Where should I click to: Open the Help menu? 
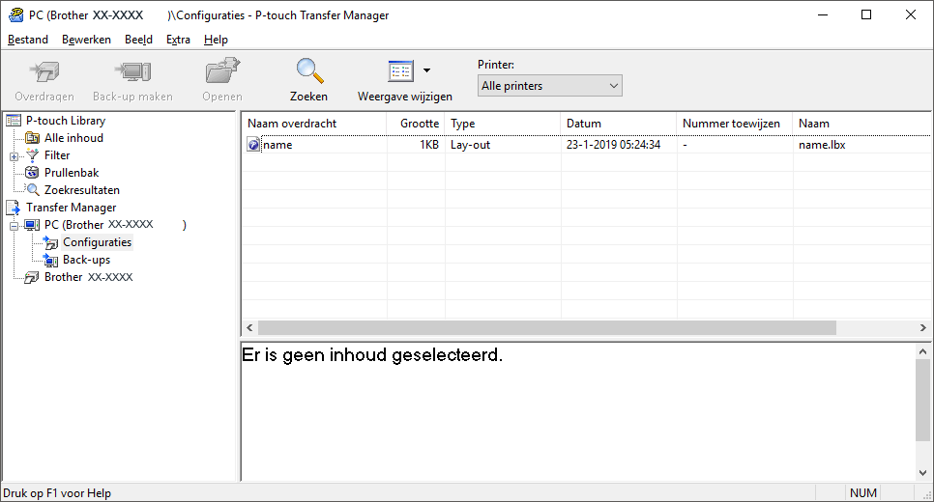tap(216, 40)
